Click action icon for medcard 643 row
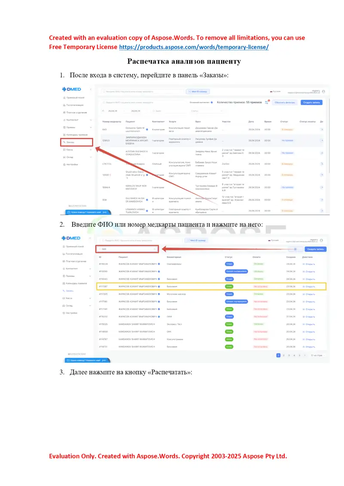Viewport: 344px width, 486px height. (322, 129)
